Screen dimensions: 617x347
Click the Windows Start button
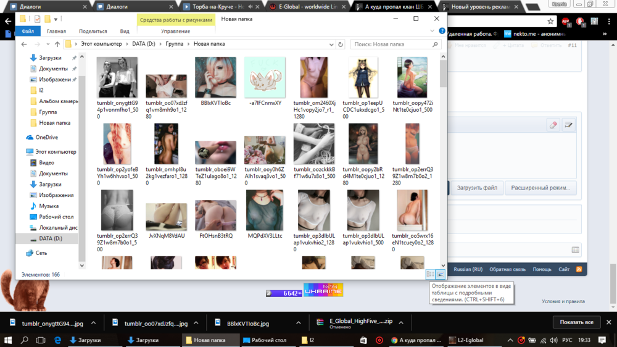[x=9, y=340]
